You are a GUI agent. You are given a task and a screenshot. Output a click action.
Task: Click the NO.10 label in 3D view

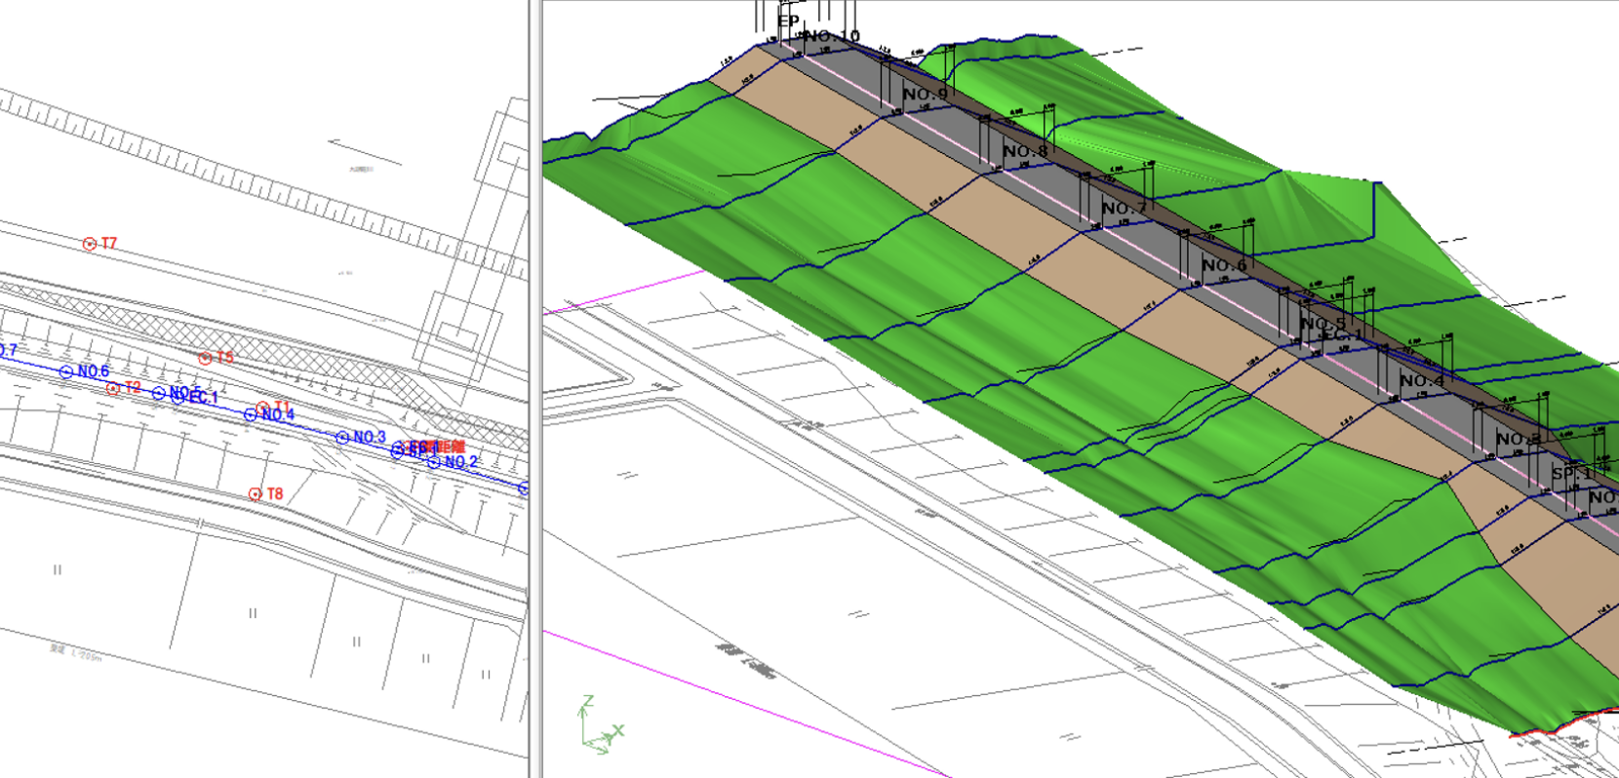[832, 36]
